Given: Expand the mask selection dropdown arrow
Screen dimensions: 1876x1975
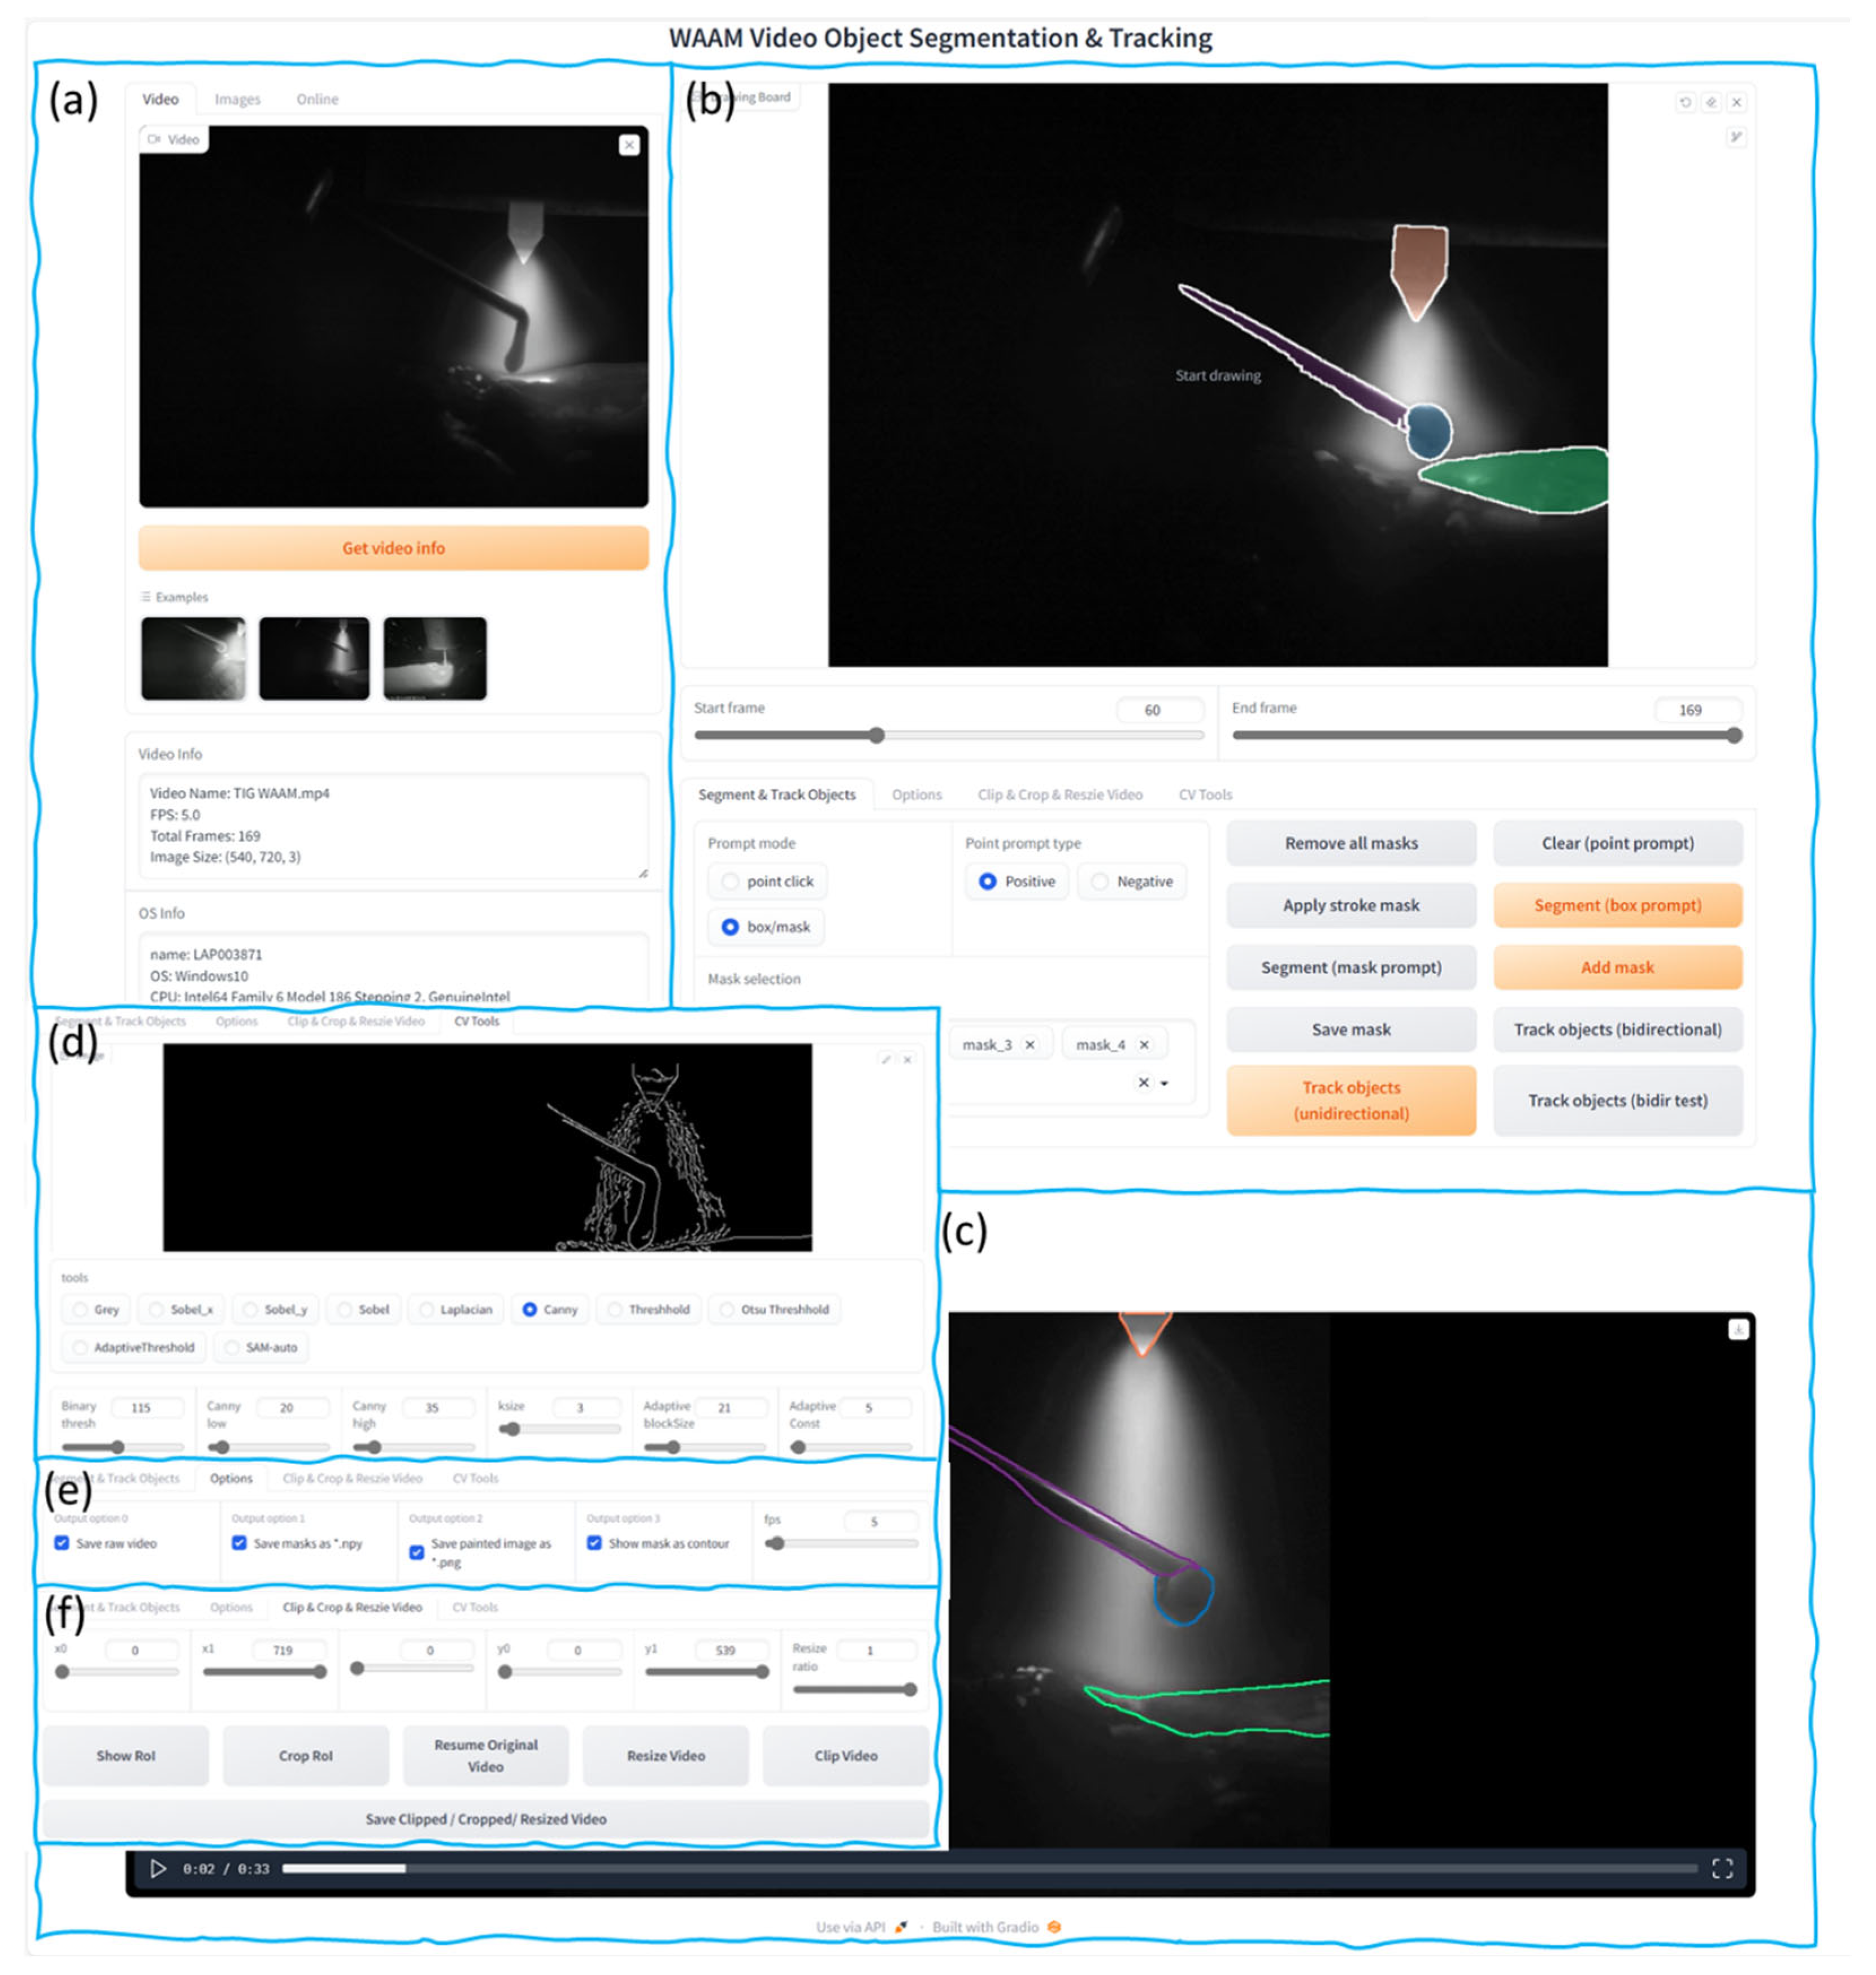Looking at the screenshot, I should (1164, 1083).
